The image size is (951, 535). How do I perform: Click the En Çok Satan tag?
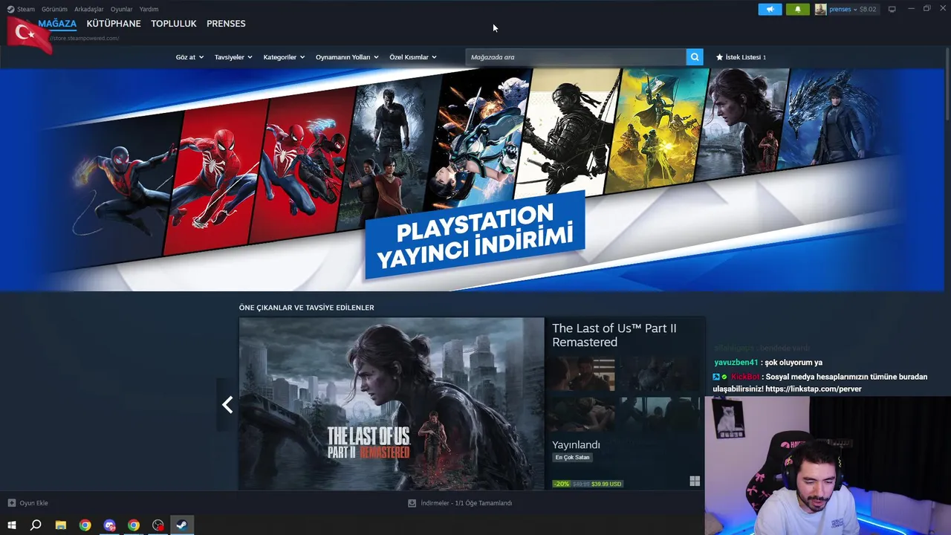point(572,457)
